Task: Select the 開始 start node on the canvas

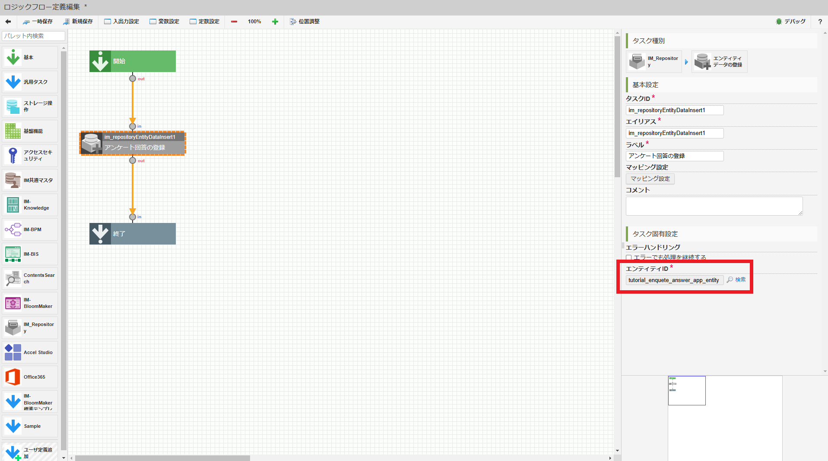Action: [x=132, y=61]
